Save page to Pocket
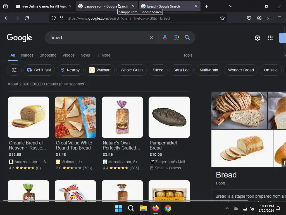This screenshot has height=215, width=286. (x=249, y=18)
